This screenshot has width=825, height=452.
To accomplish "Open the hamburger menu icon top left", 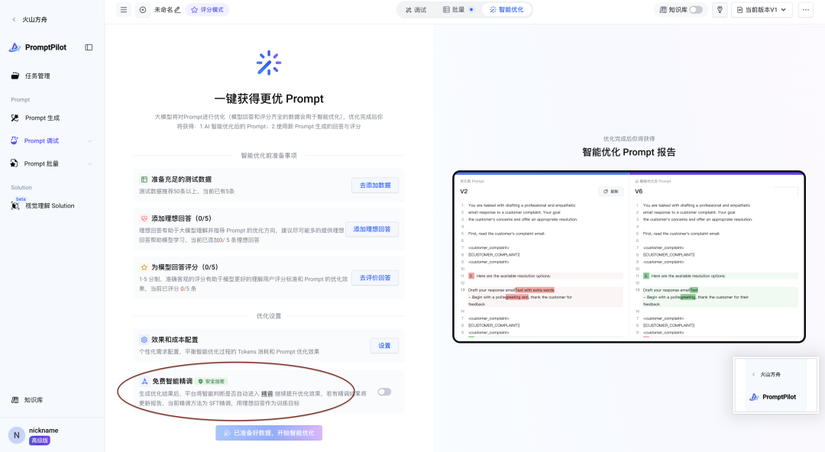I will coord(122,10).
